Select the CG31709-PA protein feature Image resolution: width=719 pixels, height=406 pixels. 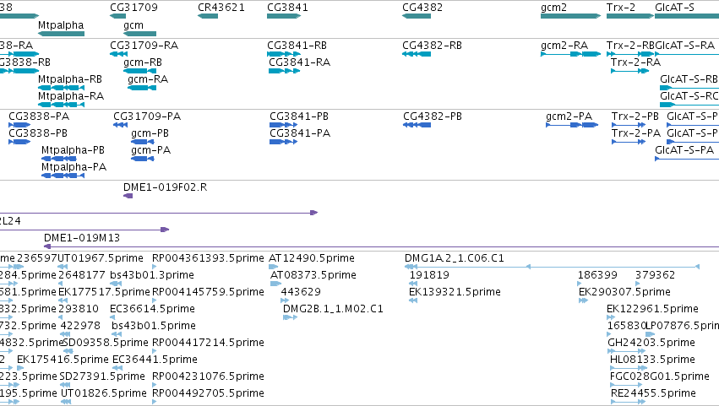click(x=120, y=125)
